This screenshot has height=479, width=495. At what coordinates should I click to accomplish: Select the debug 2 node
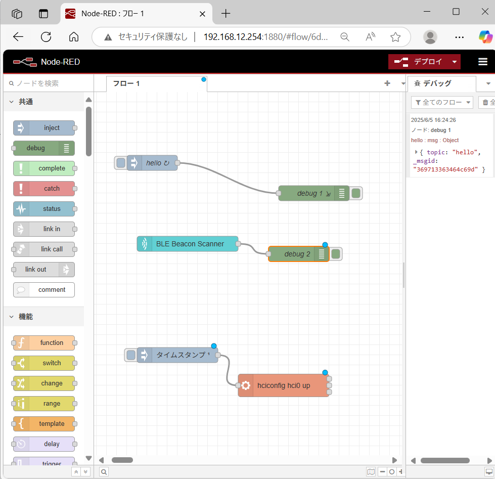click(299, 254)
